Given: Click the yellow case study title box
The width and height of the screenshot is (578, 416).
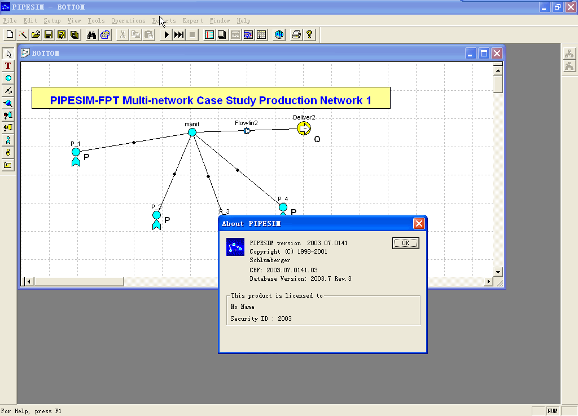Looking at the screenshot, I should click(211, 98).
